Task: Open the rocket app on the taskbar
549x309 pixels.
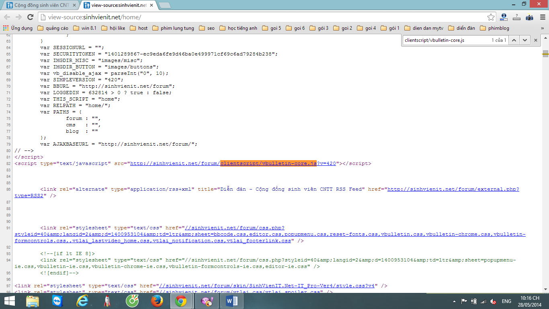Action: point(107,301)
